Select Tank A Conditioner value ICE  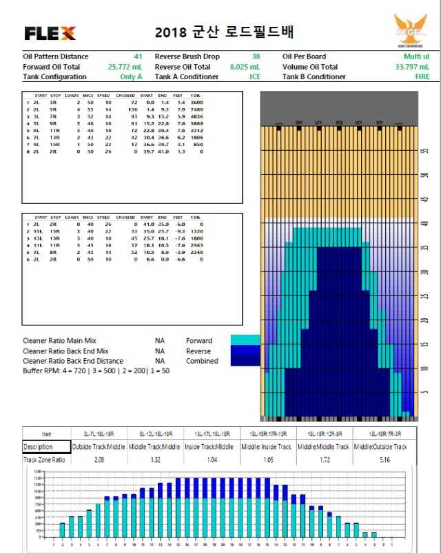pyautogui.click(x=254, y=76)
